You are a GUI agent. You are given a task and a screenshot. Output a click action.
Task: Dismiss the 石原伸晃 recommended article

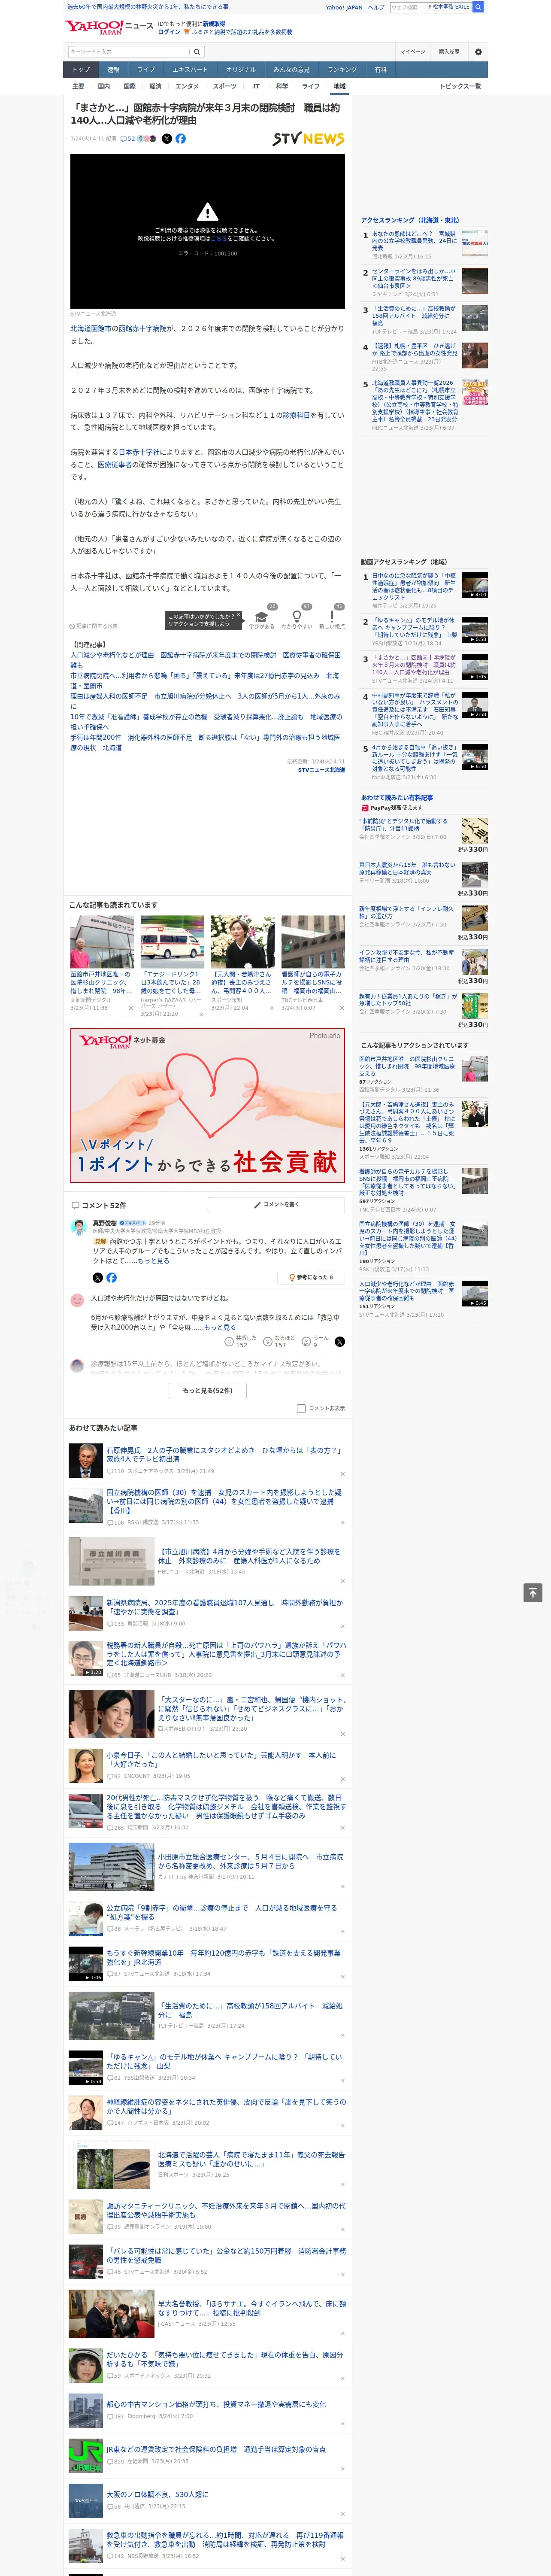point(343,1473)
